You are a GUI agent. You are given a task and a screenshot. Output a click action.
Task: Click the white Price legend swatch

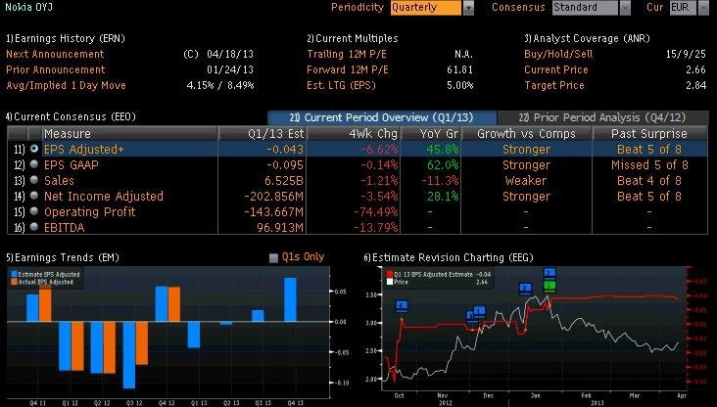(x=390, y=282)
